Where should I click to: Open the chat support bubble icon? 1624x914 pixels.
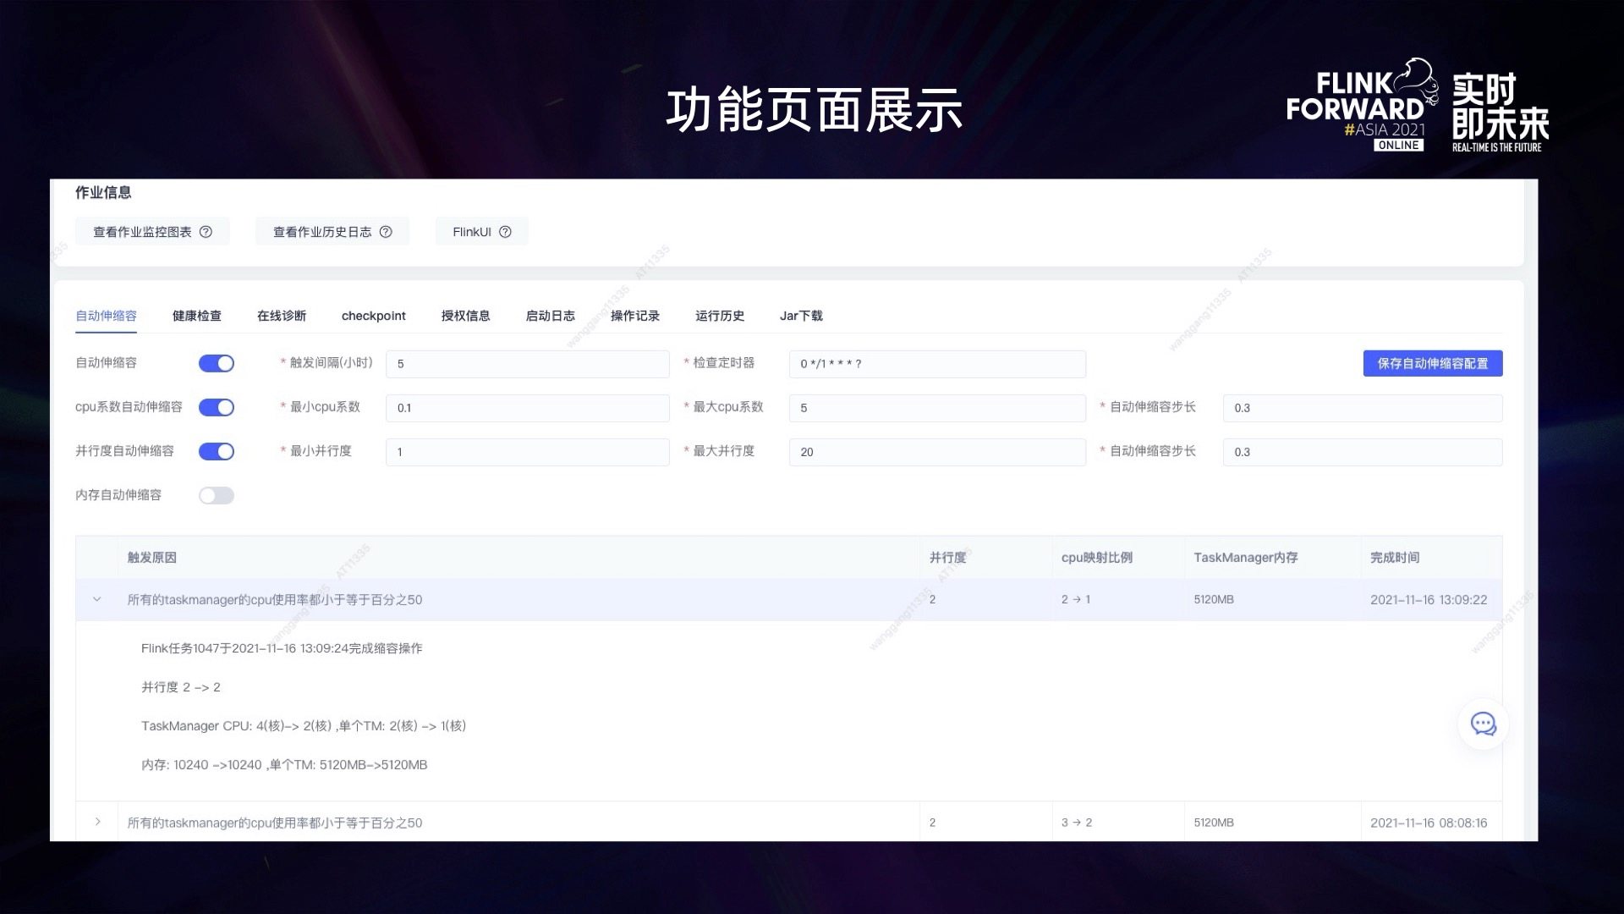pos(1483,724)
